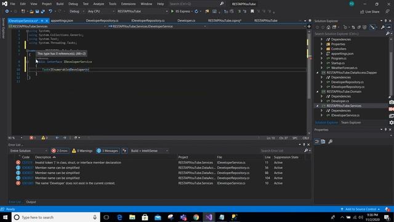The image size is (394, 222).
Task: Toggle auto-hide pin on Solution Explorer
Action: click(386, 20)
